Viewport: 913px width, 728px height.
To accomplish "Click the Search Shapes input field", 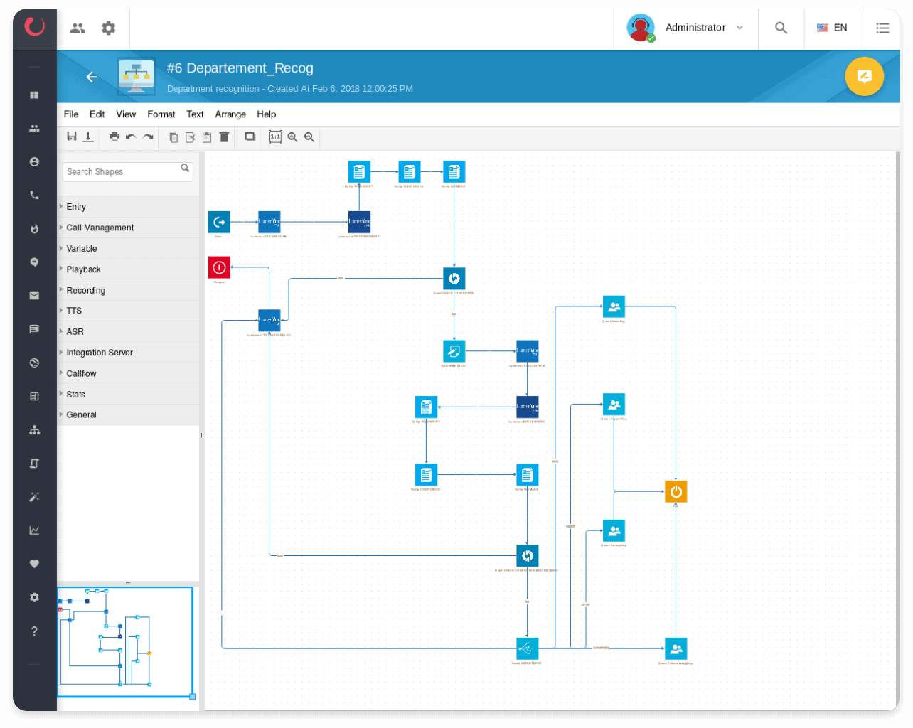I will 121,171.
